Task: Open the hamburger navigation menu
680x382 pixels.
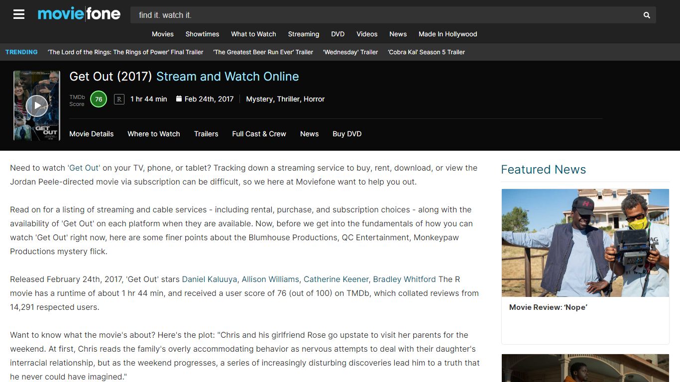Action: click(19, 14)
